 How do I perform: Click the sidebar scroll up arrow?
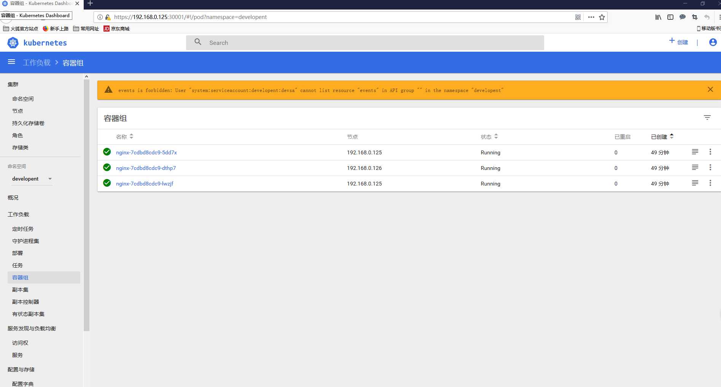86,76
